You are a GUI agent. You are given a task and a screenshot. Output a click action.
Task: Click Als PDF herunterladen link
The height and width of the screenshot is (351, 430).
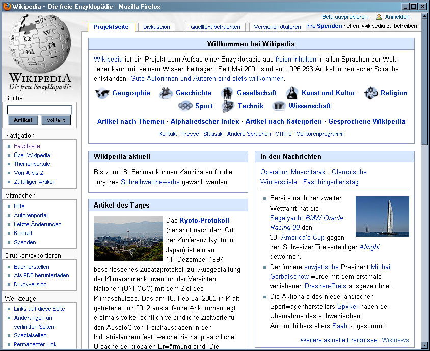41,275
